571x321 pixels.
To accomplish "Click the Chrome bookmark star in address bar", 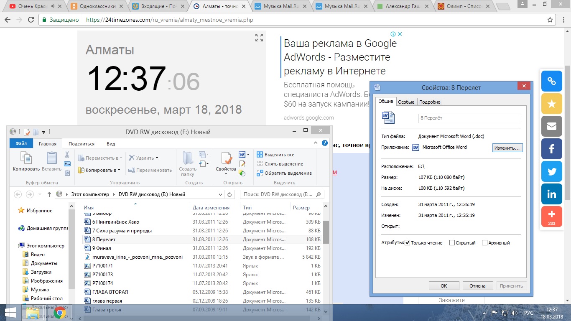I will (x=550, y=20).
